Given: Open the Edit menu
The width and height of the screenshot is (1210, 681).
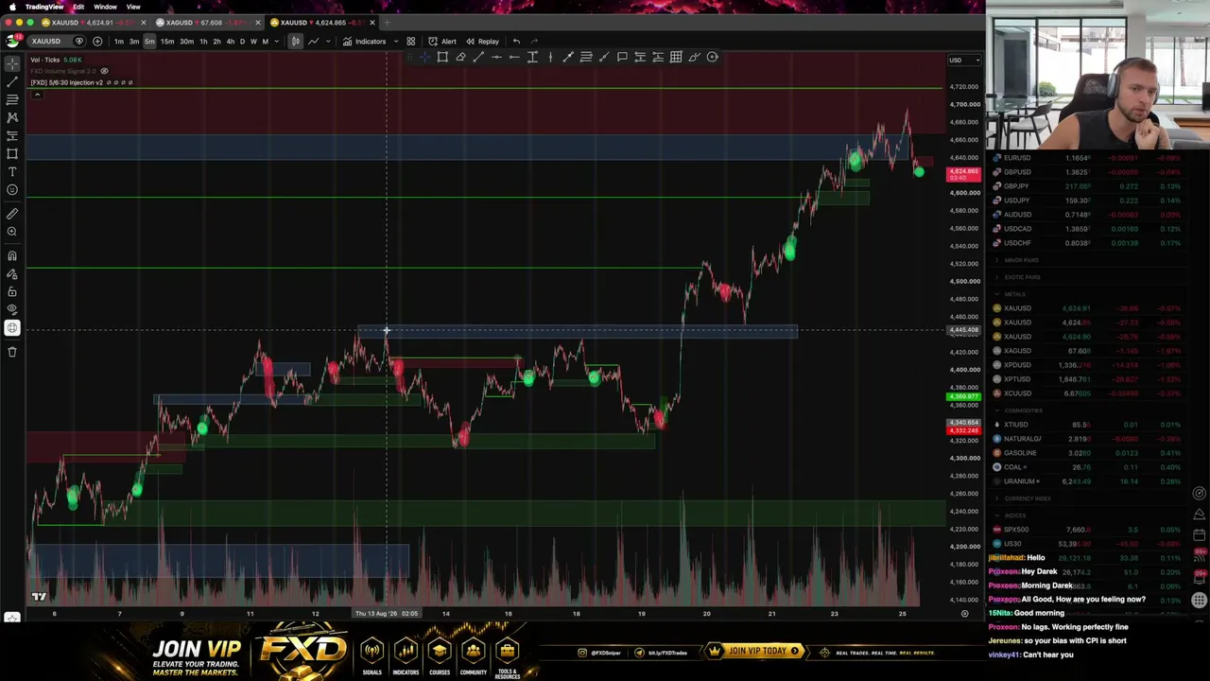Looking at the screenshot, I should coord(78,7).
